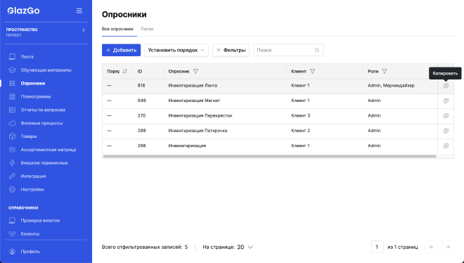This screenshot has height=263, width=464.
Task: Collapse sidebar with hamburger menu icon
Action: tap(79, 11)
